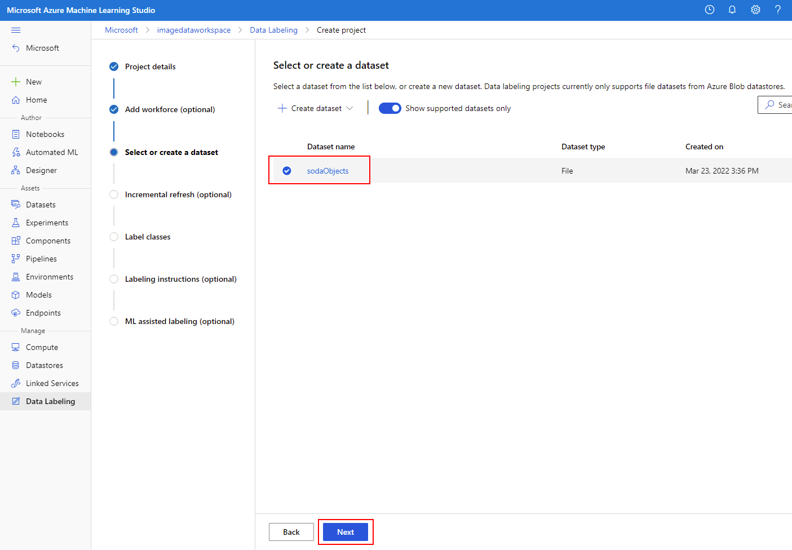Expand the Create dataset dropdown chevron

349,108
